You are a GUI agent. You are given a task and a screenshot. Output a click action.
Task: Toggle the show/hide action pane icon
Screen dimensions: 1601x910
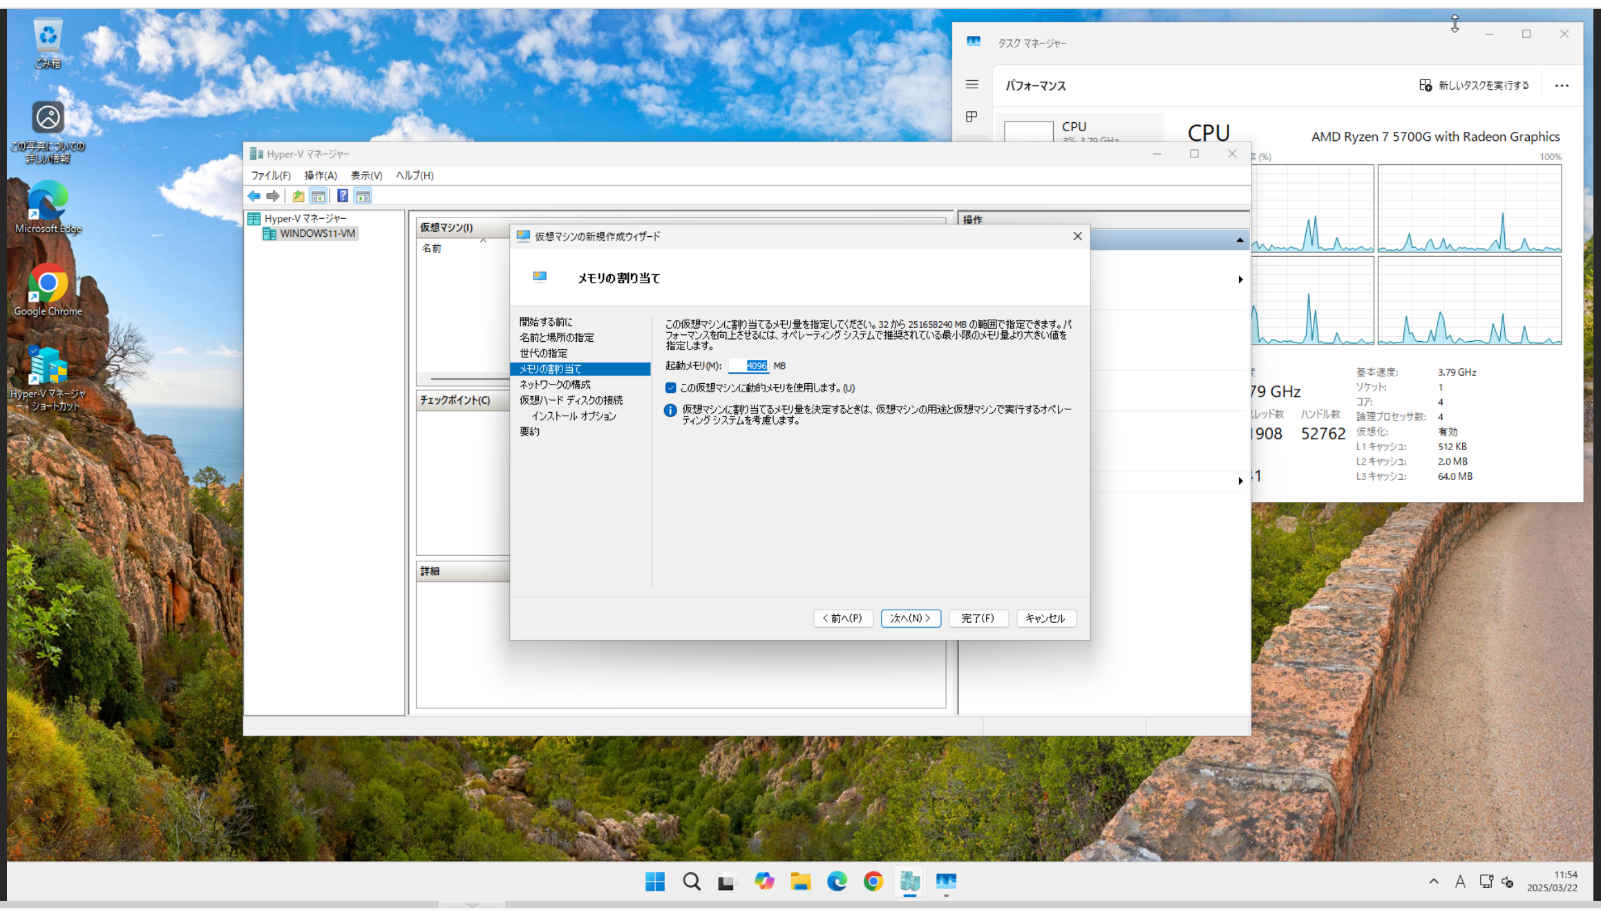click(363, 196)
